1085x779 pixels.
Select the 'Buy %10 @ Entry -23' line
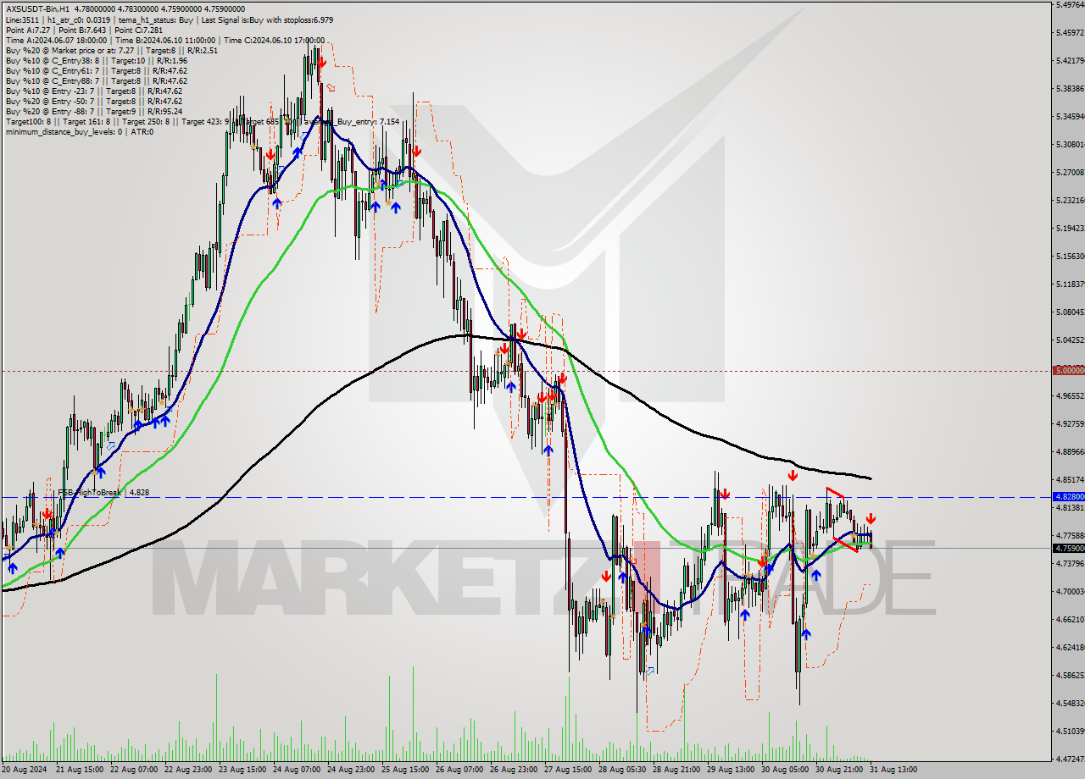(94, 91)
